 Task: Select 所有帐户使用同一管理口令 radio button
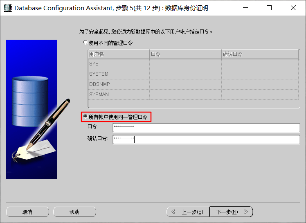click(x=85, y=117)
